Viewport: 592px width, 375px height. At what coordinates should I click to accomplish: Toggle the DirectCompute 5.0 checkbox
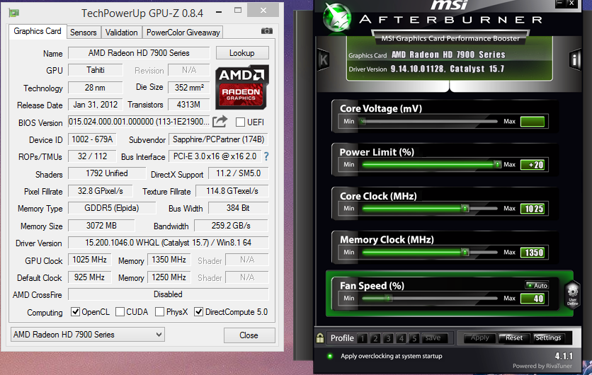(x=198, y=311)
